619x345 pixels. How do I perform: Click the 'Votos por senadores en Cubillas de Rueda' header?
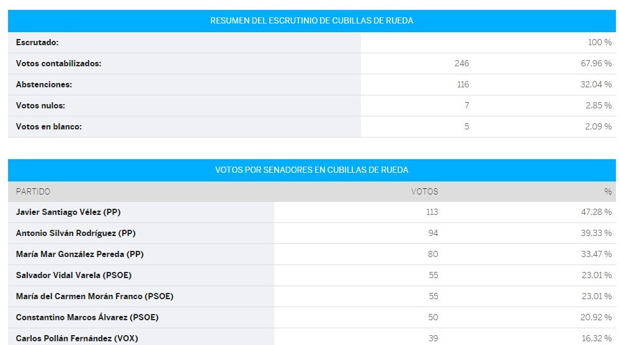click(x=311, y=170)
